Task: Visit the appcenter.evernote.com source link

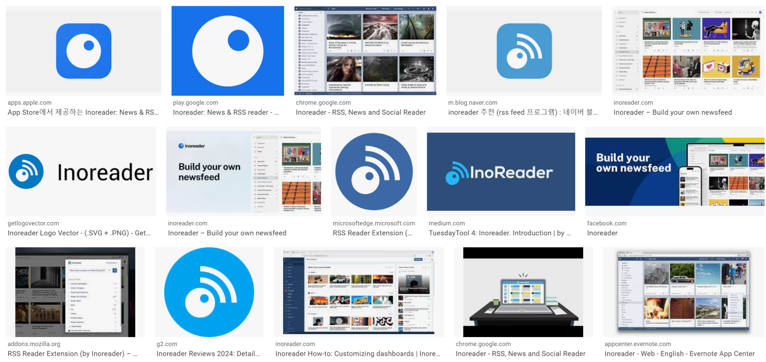Action: coord(638,344)
